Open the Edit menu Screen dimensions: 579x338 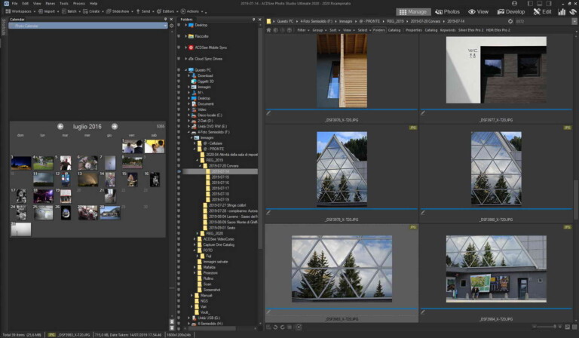(25, 3)
